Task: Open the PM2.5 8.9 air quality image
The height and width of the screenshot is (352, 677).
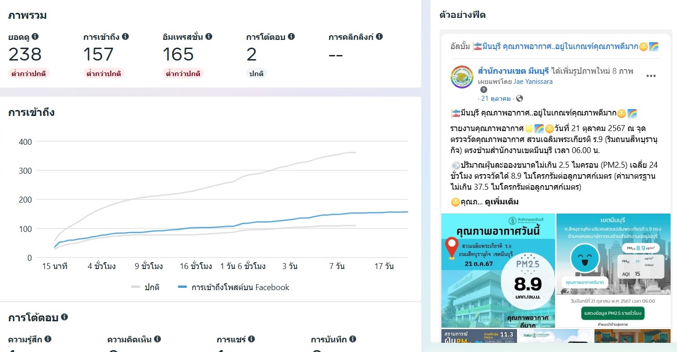Action: coord(498,270)
